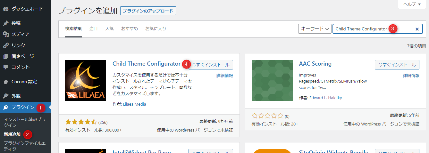Viewport: 429px width, 153px height.
Task: Clear the search field with X icon
Action: click(x=417, y=29)
